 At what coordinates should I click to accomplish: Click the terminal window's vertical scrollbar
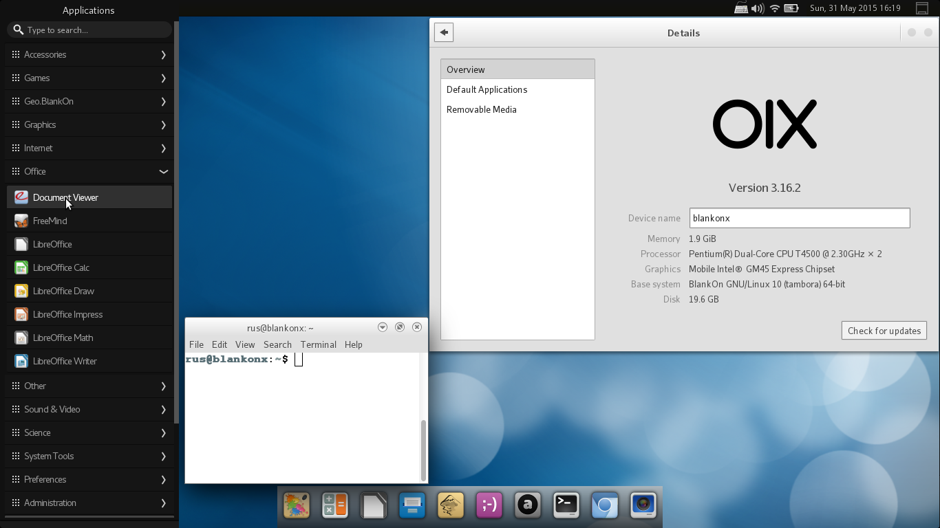click(423, 450)
